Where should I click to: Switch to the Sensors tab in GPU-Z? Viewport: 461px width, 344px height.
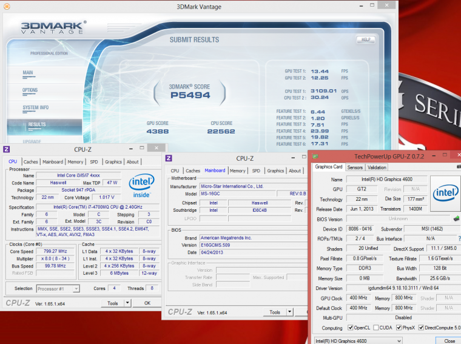[355, 167]
